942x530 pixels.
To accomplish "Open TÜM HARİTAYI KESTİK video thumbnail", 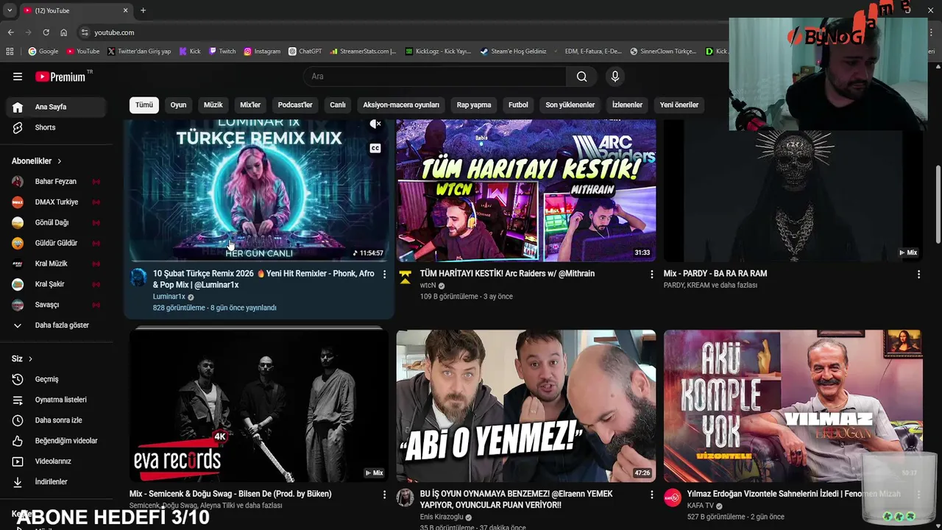I will point(526,191).
